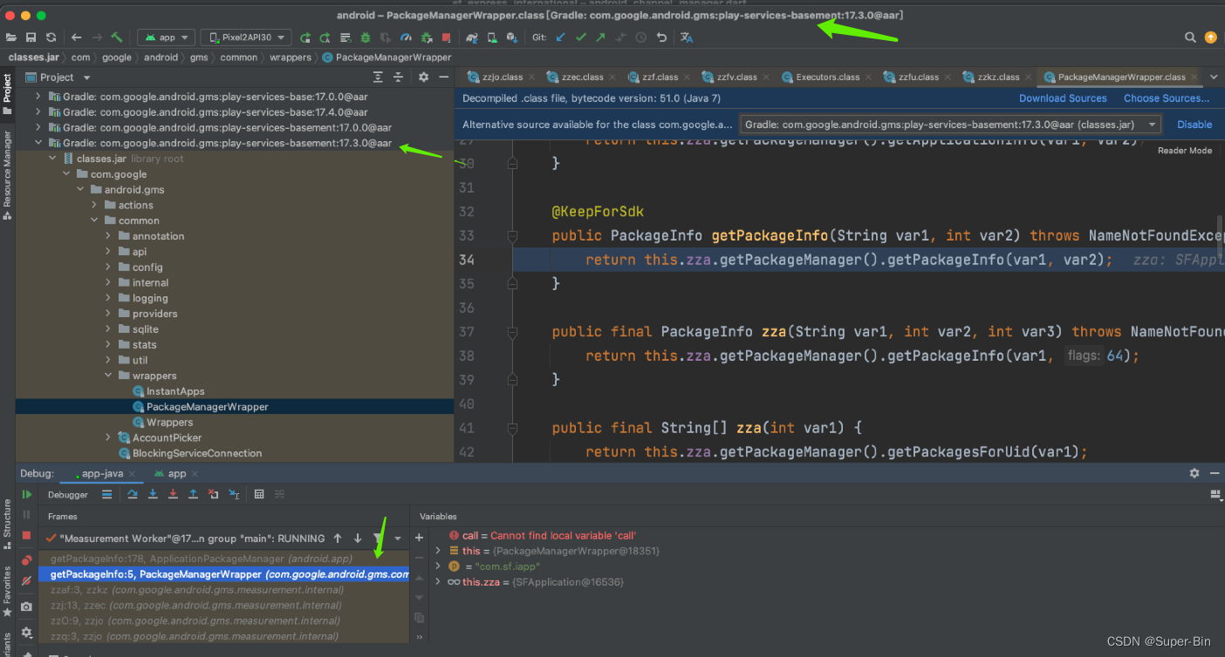The image size is (1225, 657).
Task: Collapse the wrappers folder in project tree
Action: [x=109, y=376]
